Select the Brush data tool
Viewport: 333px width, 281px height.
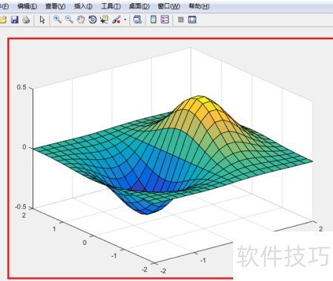coord(116,19)
